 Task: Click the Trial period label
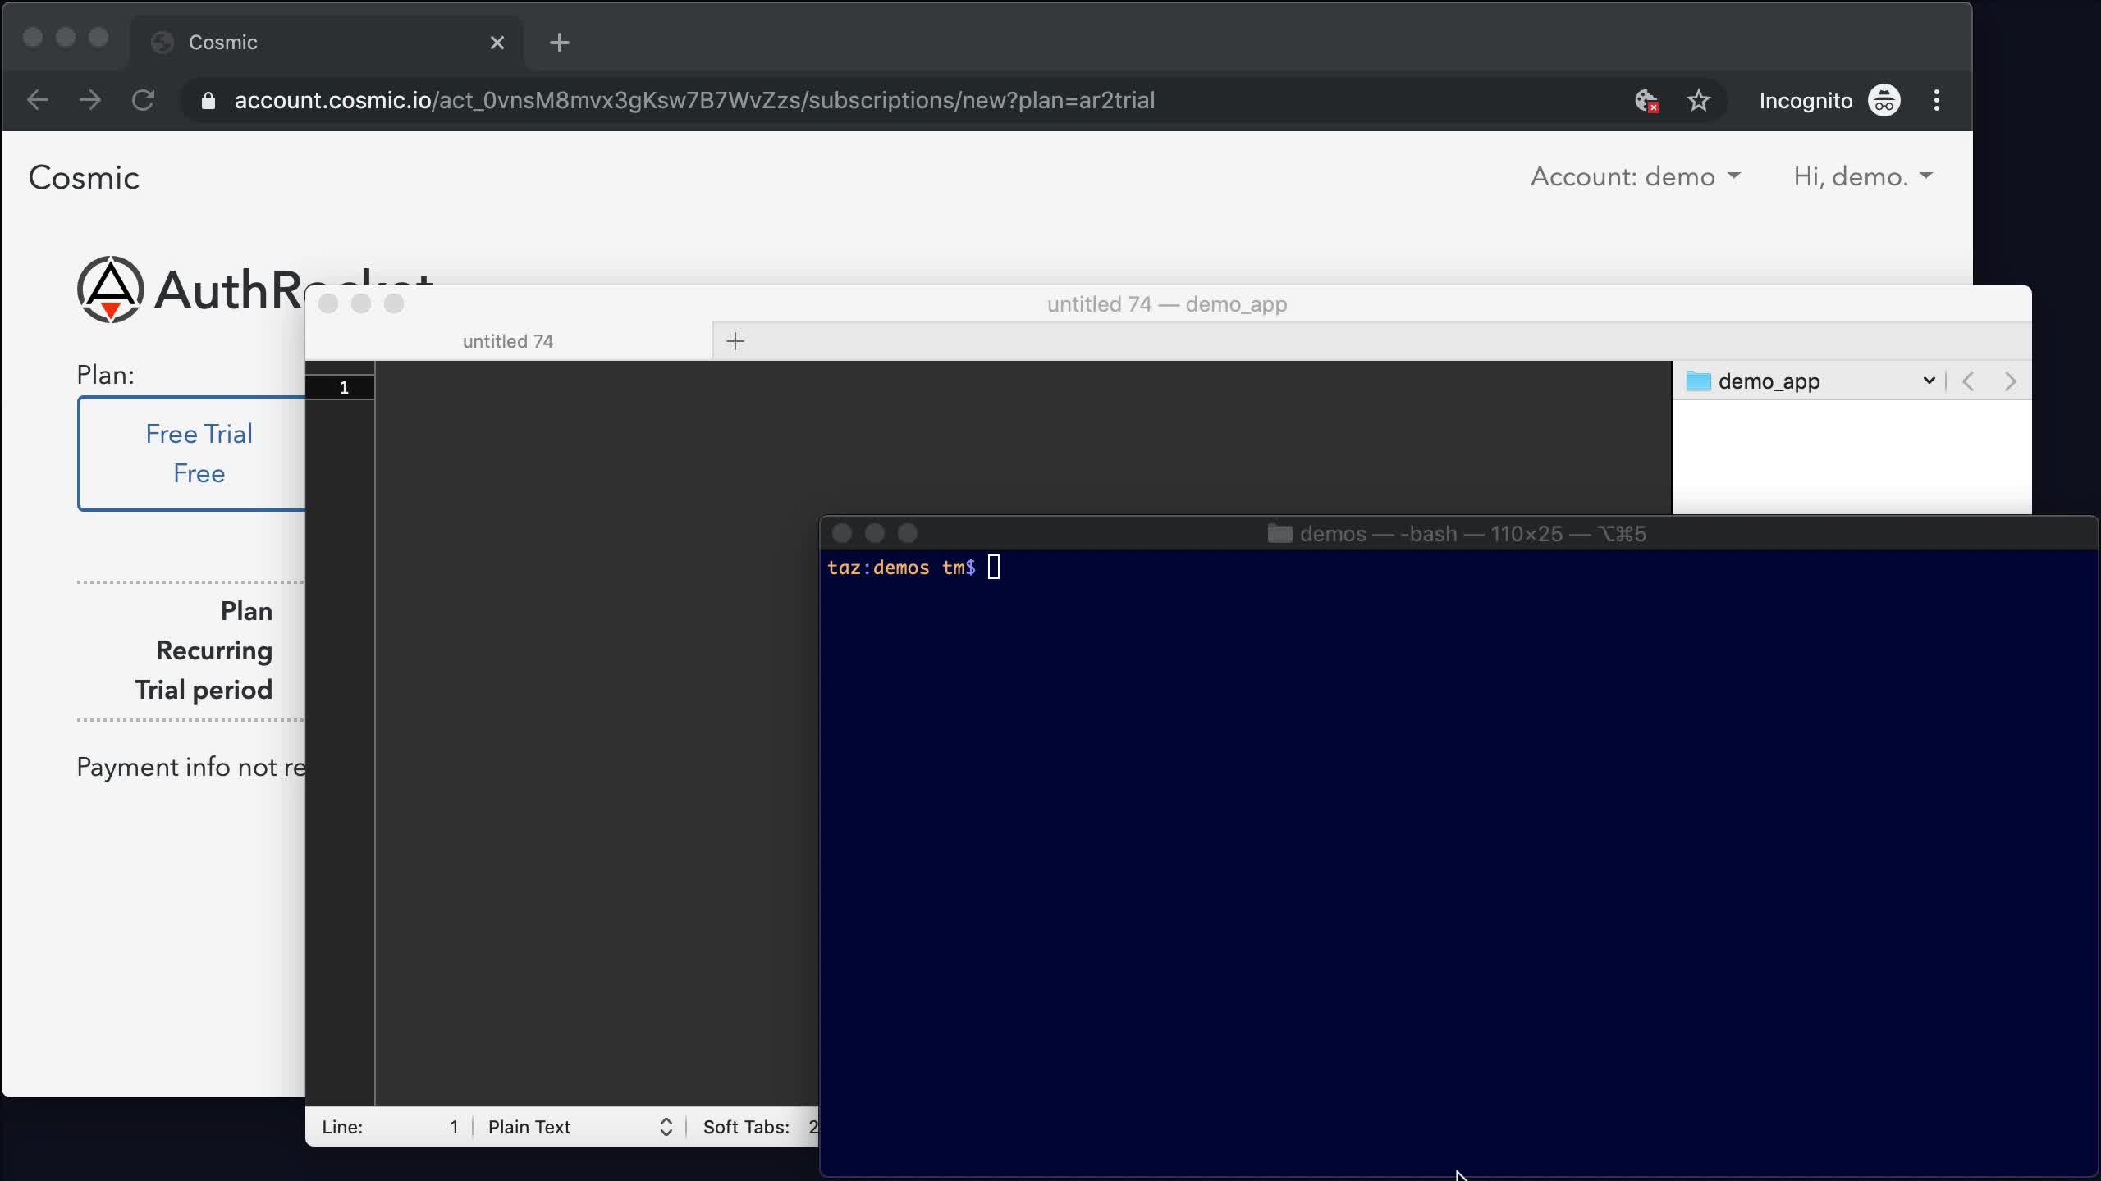204,690
